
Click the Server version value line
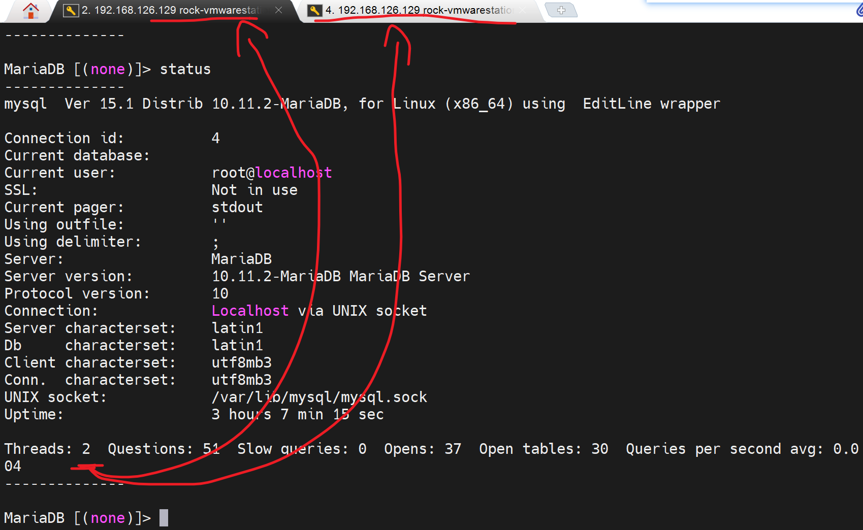click(340, 276)
